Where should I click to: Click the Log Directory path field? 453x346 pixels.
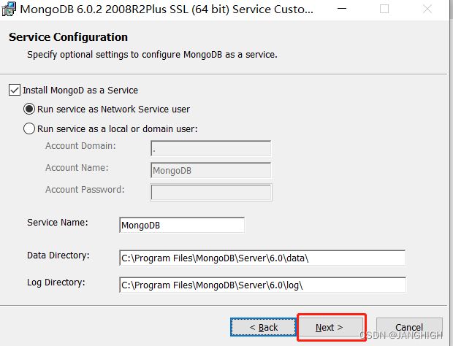[262, 285]
